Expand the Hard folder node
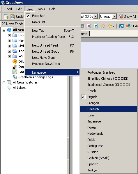 pyautogui.click(x=9, y=41)
